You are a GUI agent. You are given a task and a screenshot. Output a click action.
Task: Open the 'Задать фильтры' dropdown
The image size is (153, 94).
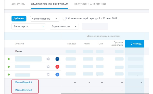click(64, 26)
